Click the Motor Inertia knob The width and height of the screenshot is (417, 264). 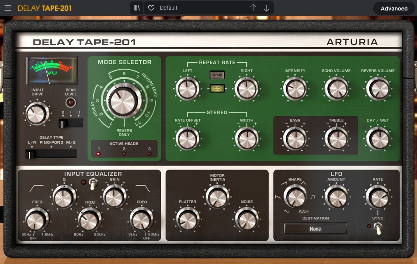click(217, 197)
